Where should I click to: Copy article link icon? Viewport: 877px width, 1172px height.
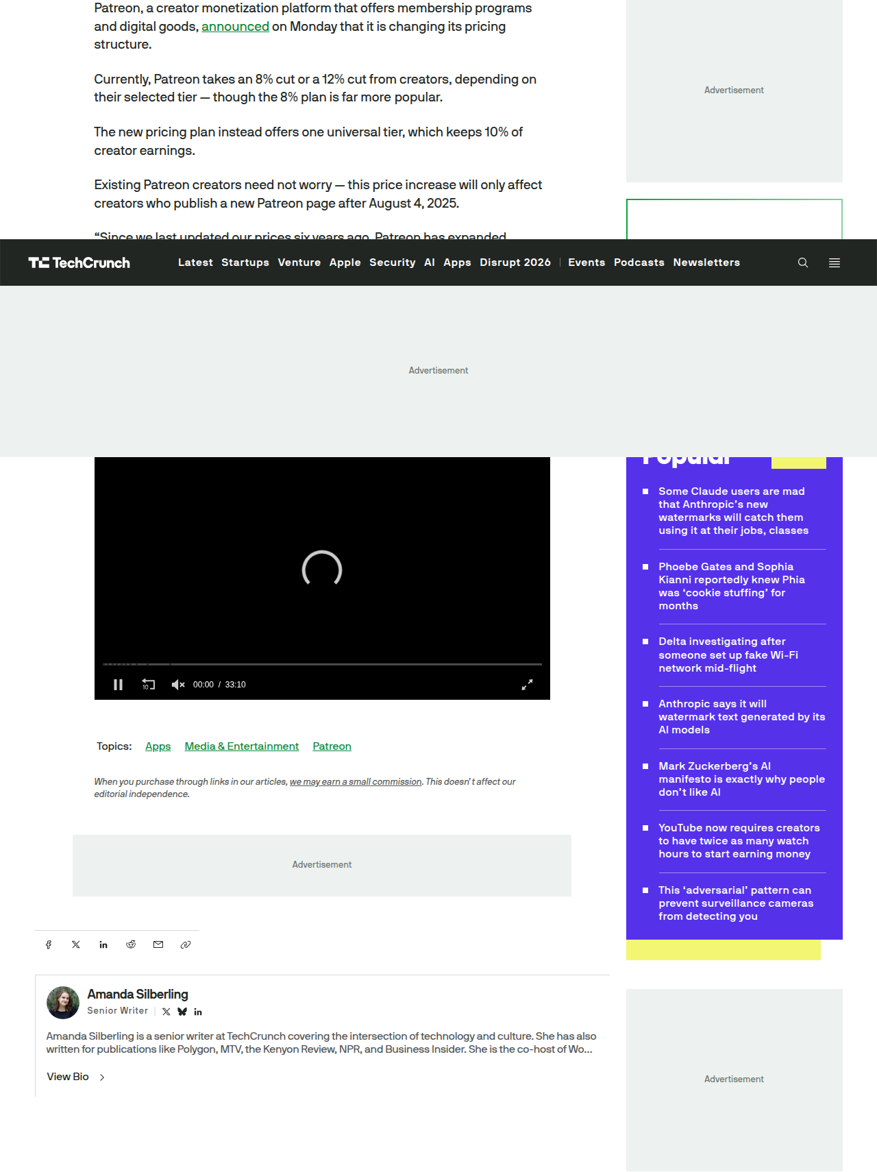coord(186,944)
